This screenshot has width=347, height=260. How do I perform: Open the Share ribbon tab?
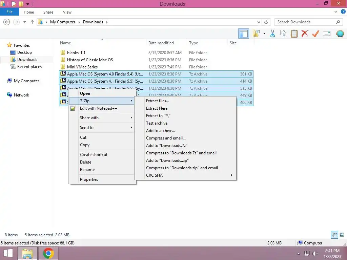pos(48,12)
